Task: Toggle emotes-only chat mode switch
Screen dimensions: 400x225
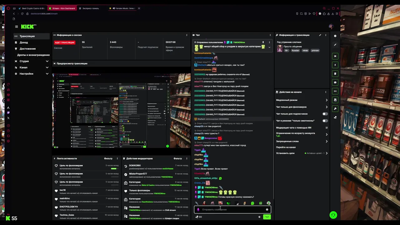Action: 325,121
